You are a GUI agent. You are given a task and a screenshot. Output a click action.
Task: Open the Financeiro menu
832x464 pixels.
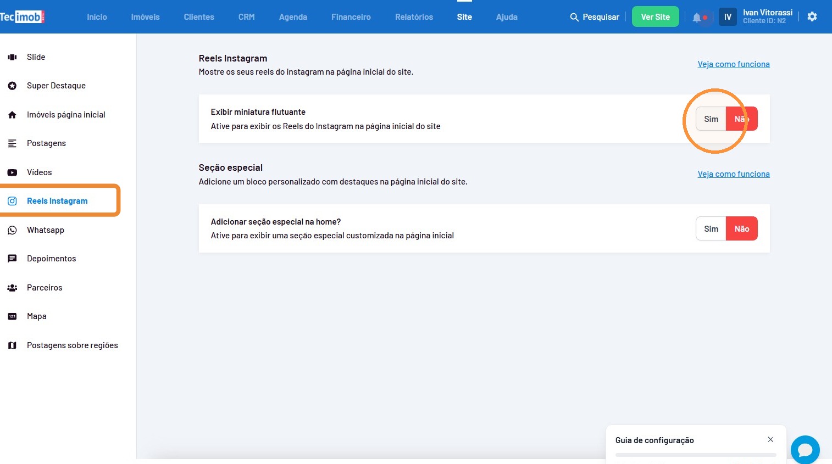(351, 17)
